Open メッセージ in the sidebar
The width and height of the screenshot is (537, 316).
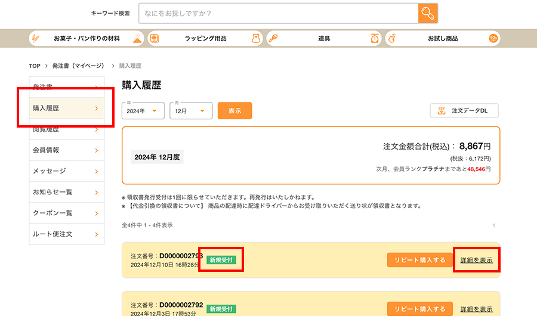pyautogui.click(x=66, y=171)
